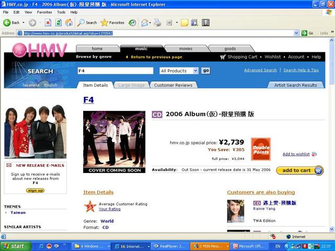Expand the address bar dropdown
Screen dimensions: 335x251
pyautogui.click(x=296, y=33)
